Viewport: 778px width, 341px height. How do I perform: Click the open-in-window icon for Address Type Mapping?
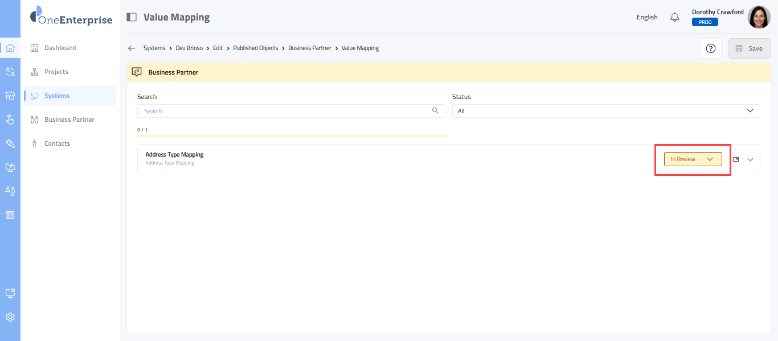(x=736, y=159)
